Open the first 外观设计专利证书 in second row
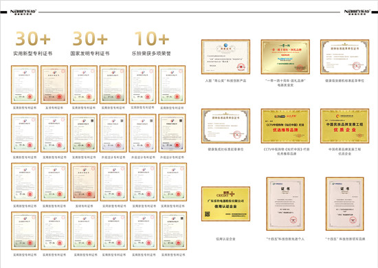The width and height of the screenshot is (378, 268). (113, 133)
